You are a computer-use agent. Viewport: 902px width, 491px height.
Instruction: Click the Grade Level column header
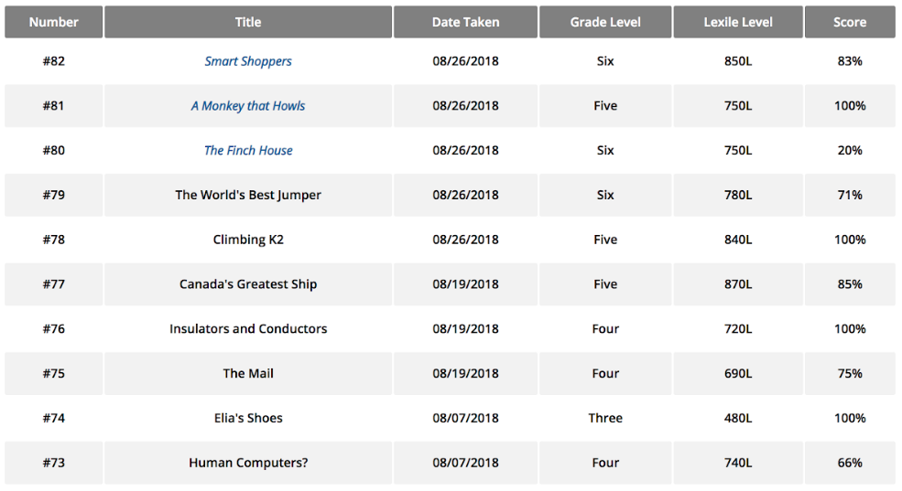[605, 22]
